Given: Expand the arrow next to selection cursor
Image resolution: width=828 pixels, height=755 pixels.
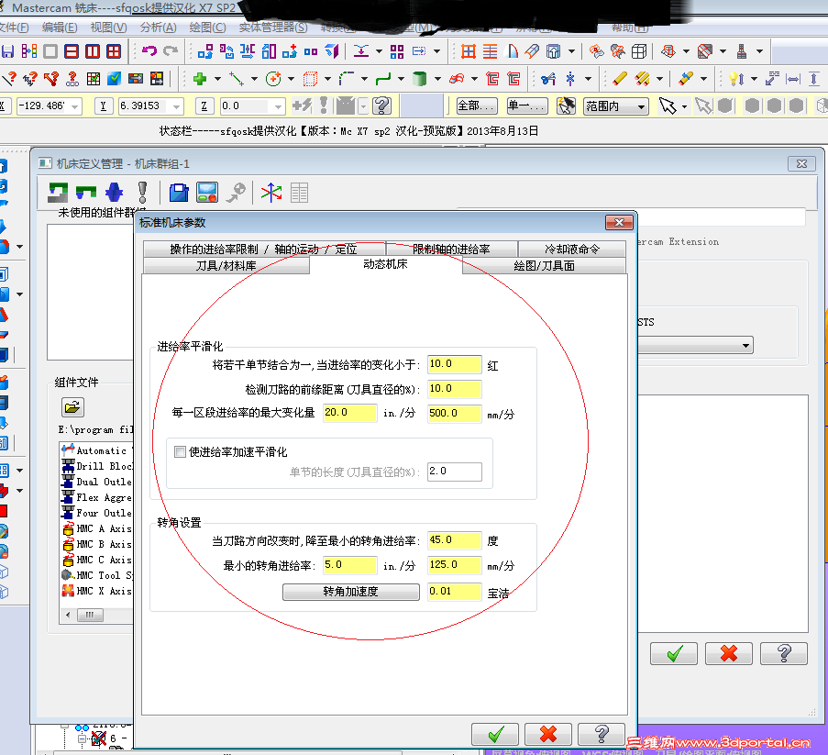Looking at the screenshot, I should tap(684, 106).
